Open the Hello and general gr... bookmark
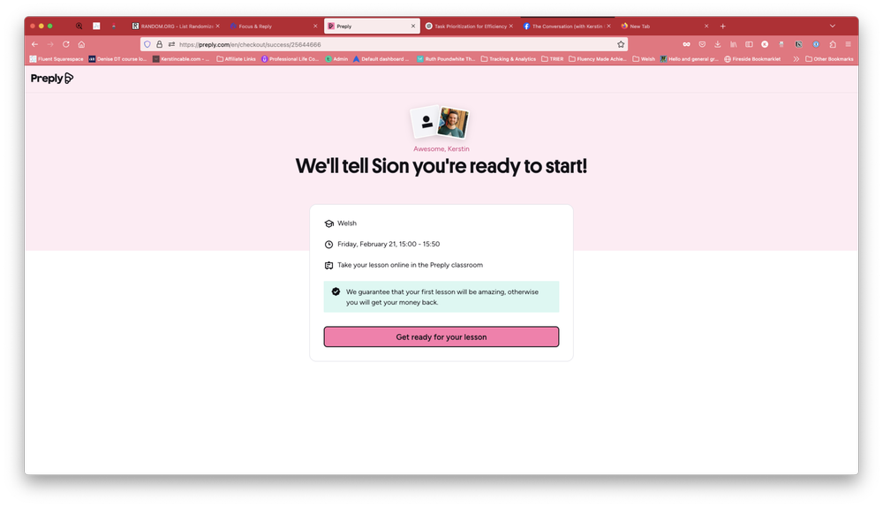Image resolution: width=883 pixels, height=507 pixels. pos(690,58)
